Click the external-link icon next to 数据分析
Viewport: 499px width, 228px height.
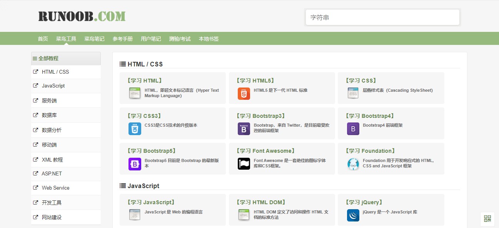[x=36, y=130]
